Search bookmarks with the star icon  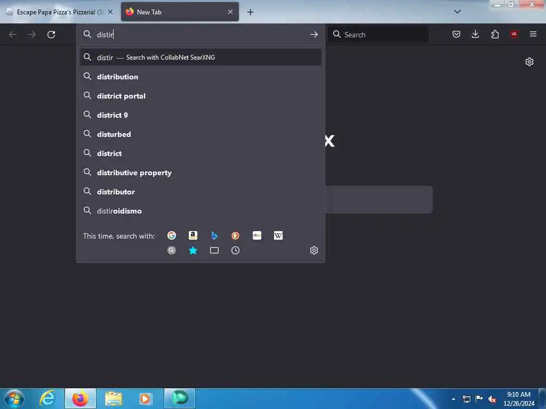pos(193,250)
